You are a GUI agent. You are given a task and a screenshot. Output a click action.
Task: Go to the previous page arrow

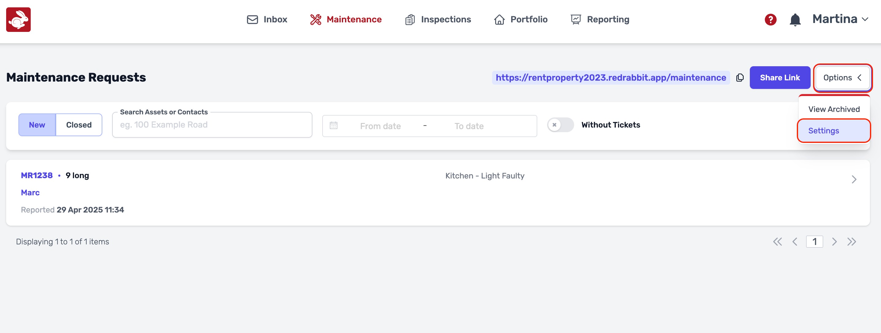[x=795, y=242]
